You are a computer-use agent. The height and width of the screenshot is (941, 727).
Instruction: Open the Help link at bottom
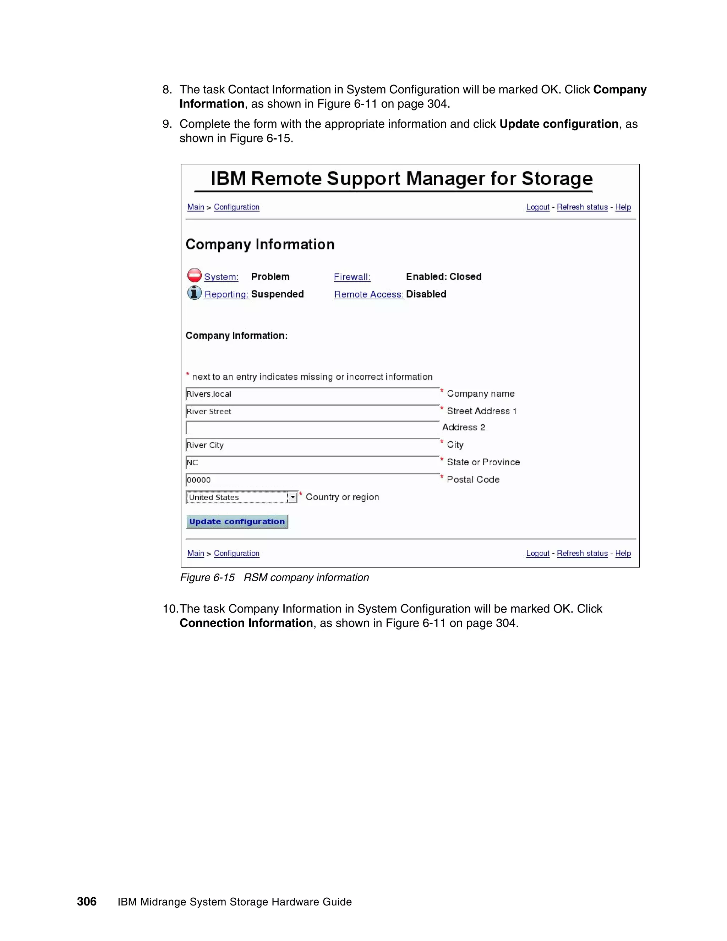623,553
